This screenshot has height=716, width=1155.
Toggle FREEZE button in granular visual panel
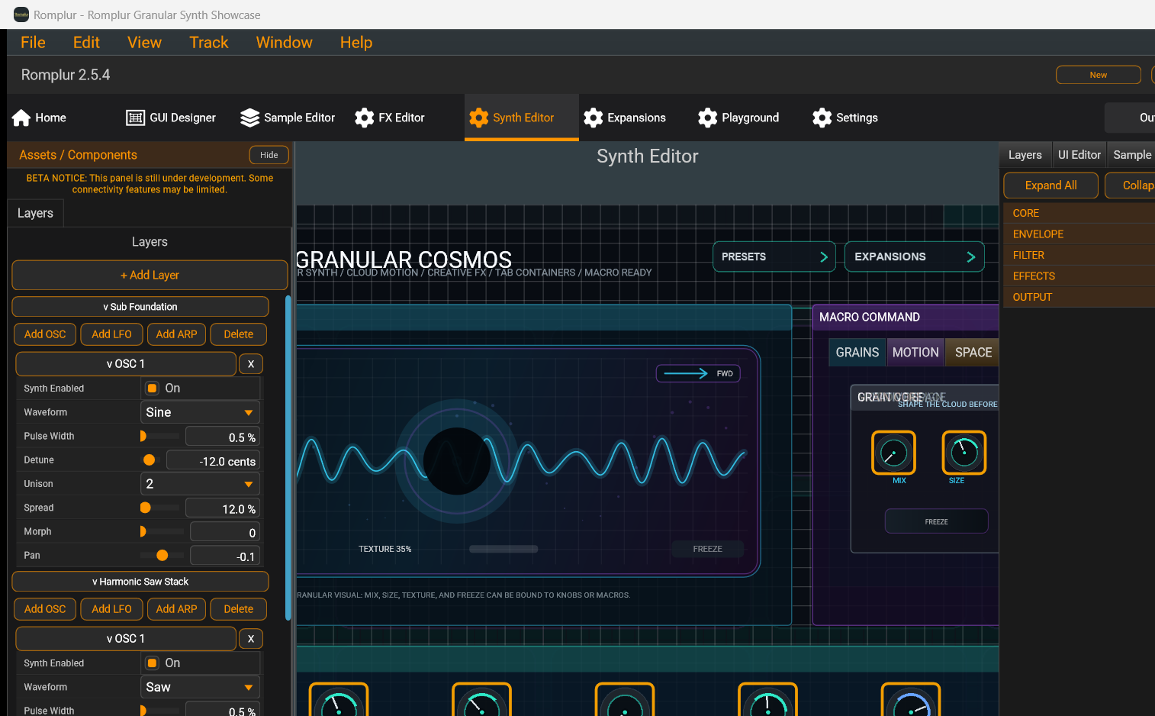tap(707, 549)
